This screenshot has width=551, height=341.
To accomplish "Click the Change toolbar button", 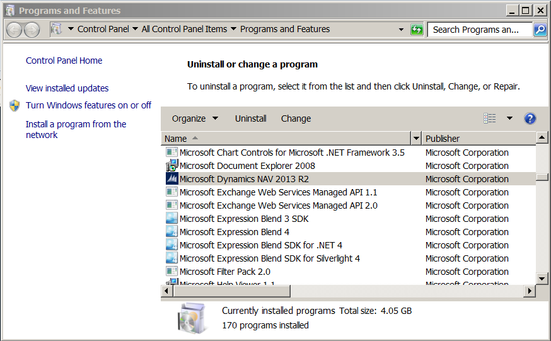I will pos(296,118).
